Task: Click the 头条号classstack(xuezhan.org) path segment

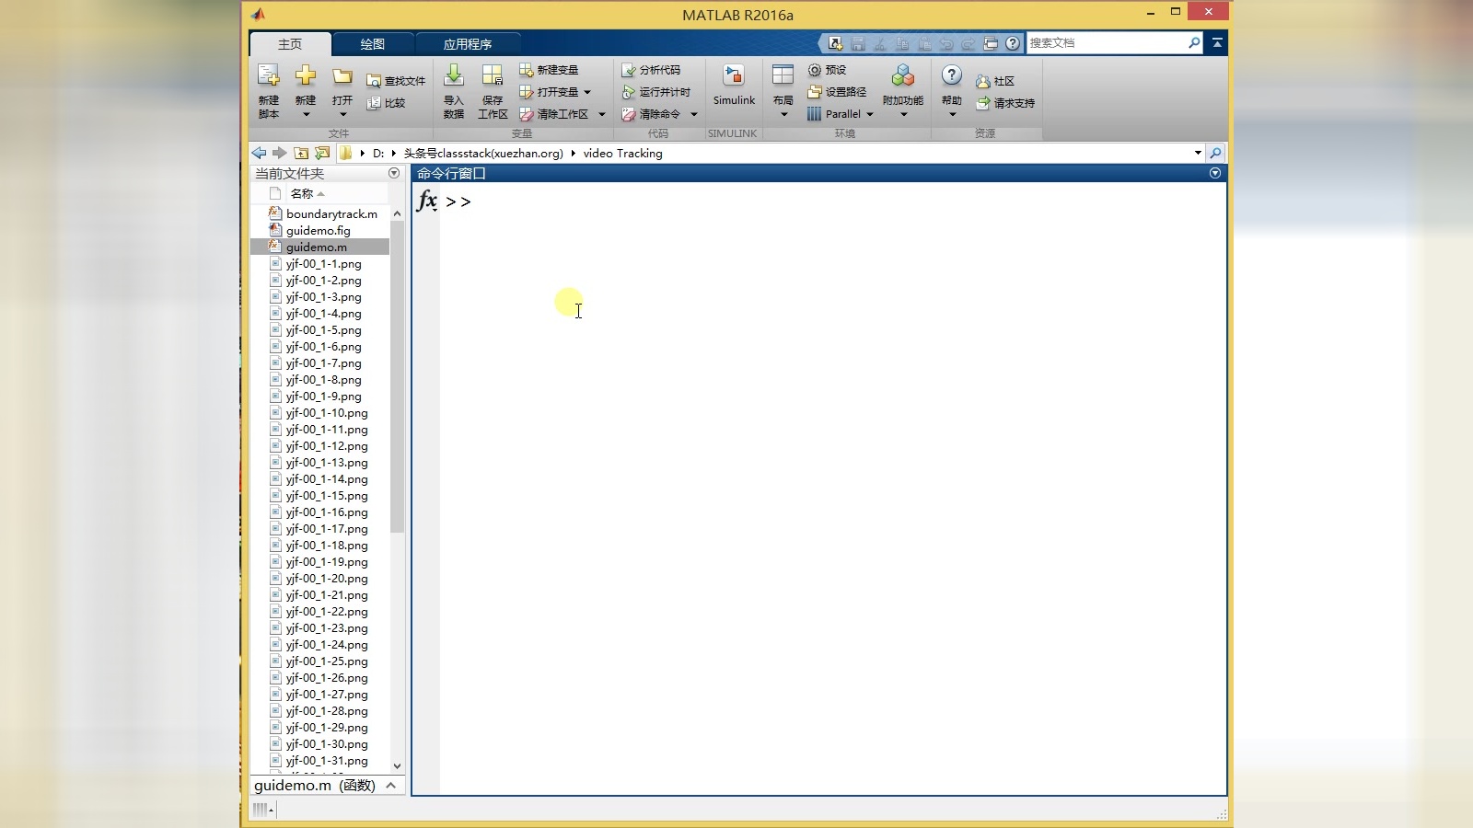Action: [x=483, y=154]
